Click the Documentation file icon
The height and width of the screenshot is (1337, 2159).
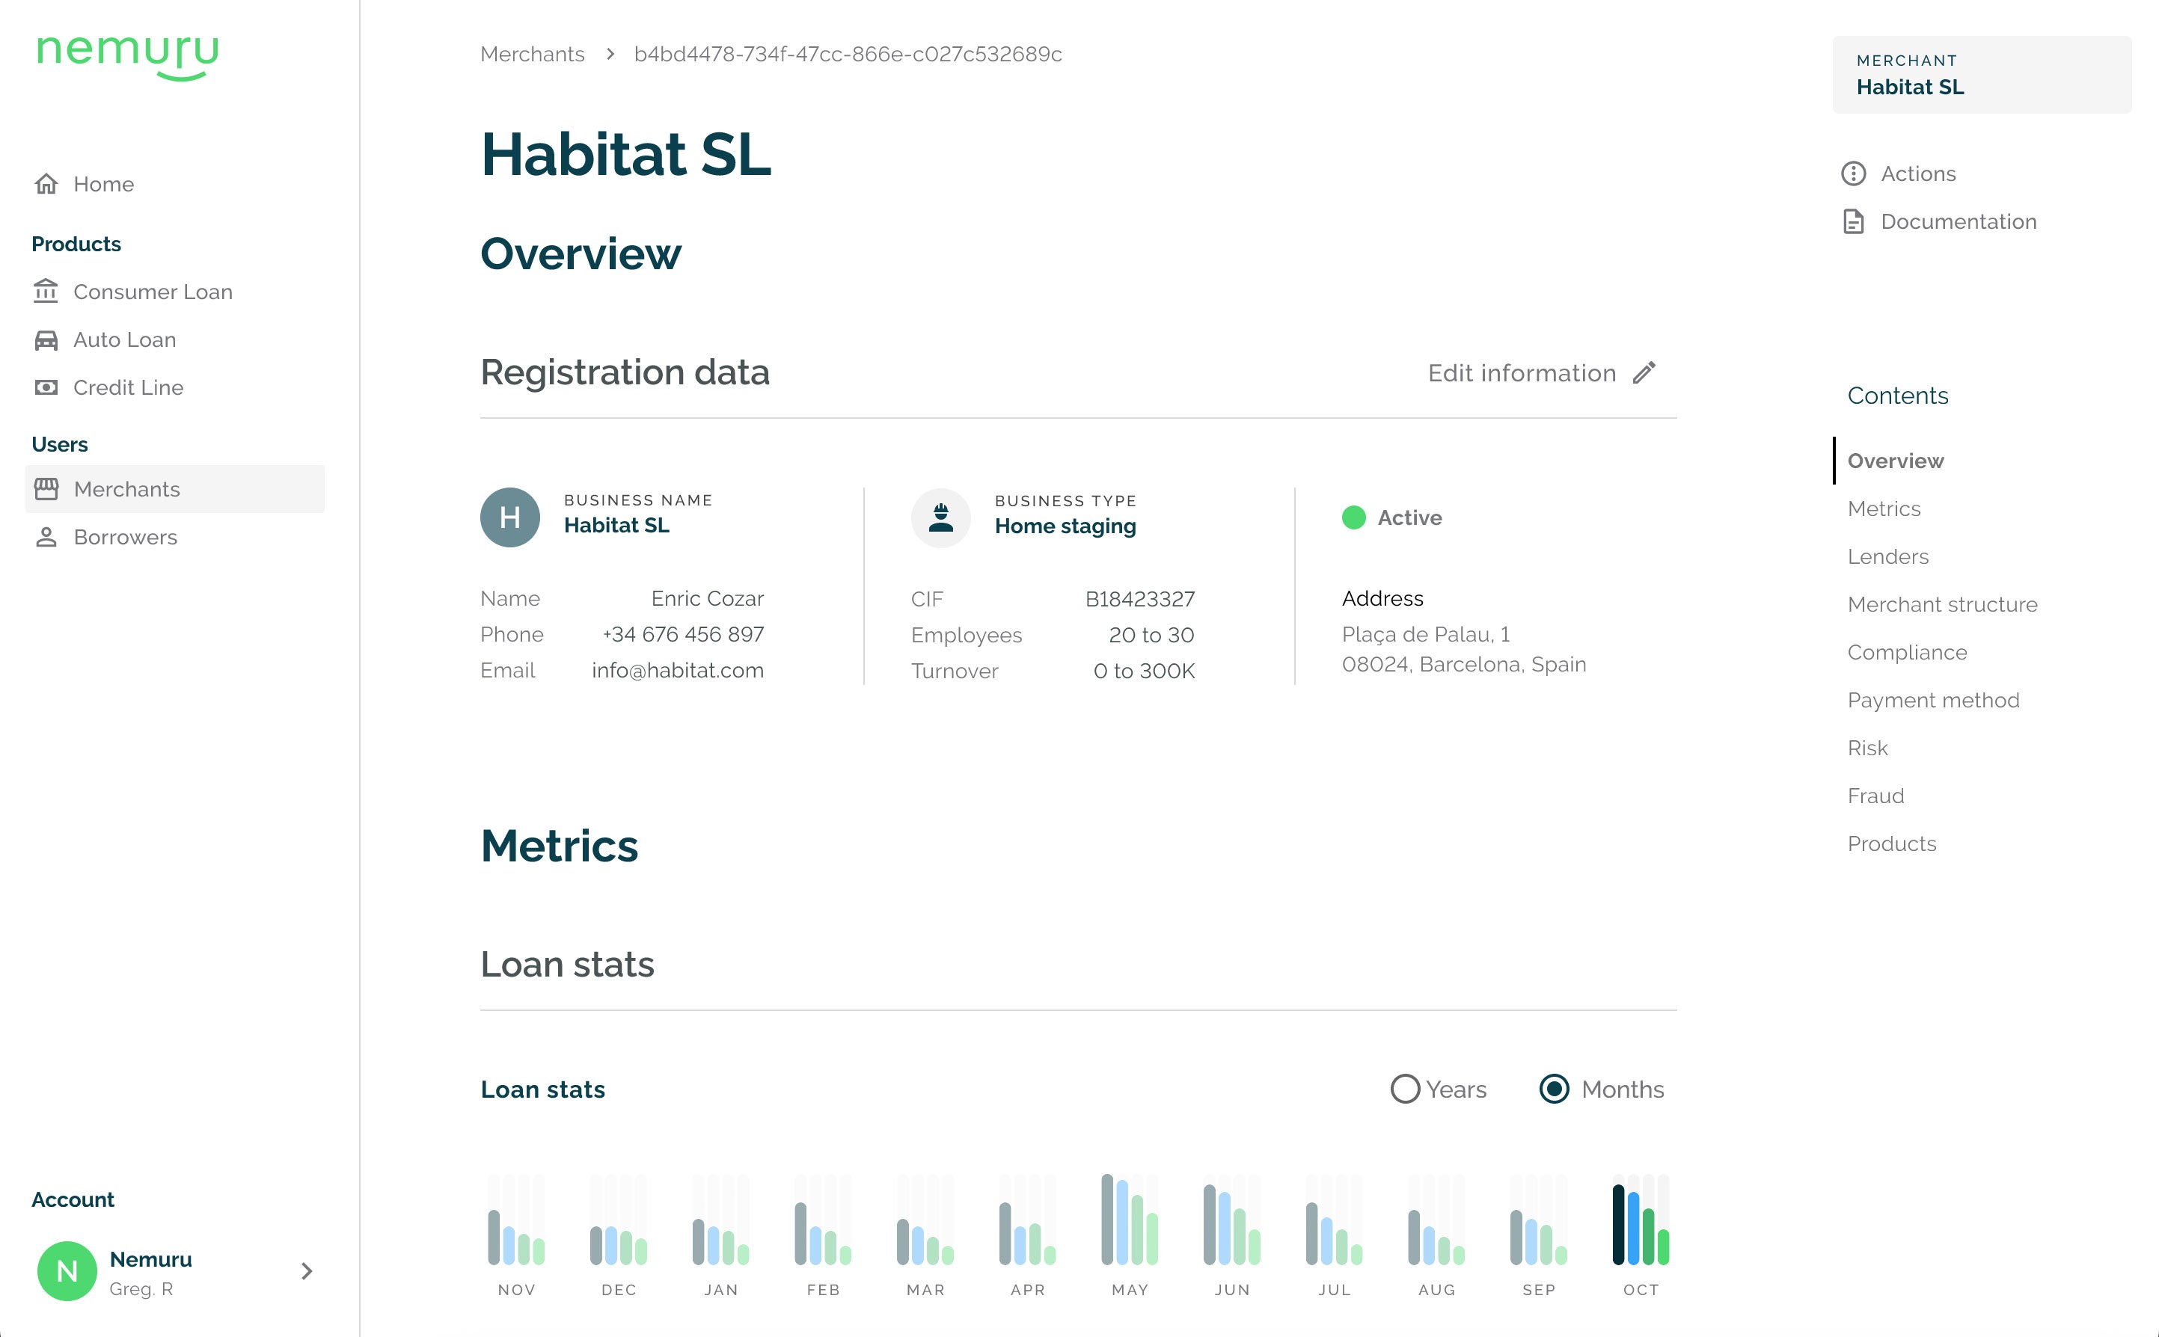(x=1853, y=221)
